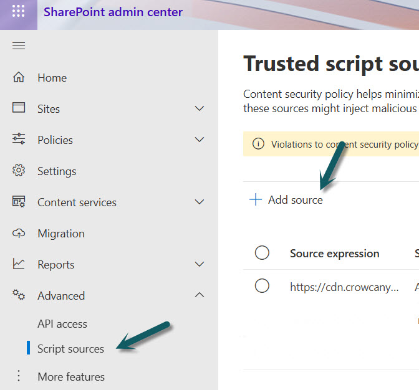This screenshot has width=419, height=390.
Task: Expand the Reports chevron
Action: pyautogui.click(x=200, y=264)
